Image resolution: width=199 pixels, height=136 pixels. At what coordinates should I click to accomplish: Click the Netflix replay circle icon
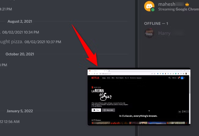[x=180, y=112]
